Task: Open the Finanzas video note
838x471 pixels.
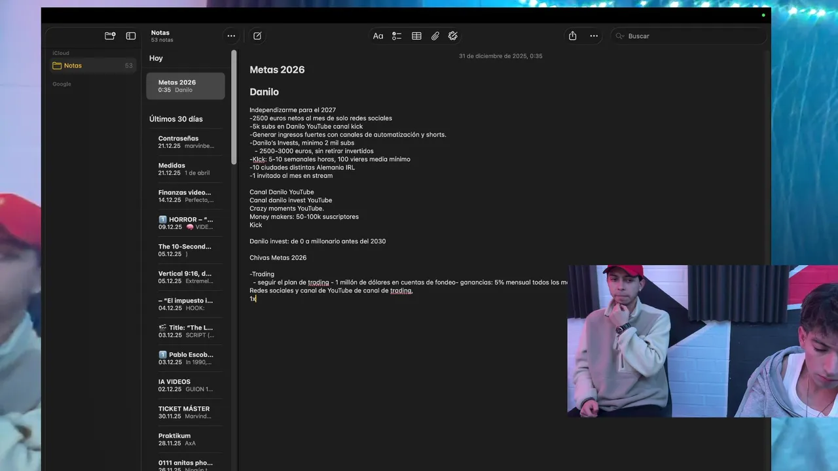Action: (x=185, y=196)
